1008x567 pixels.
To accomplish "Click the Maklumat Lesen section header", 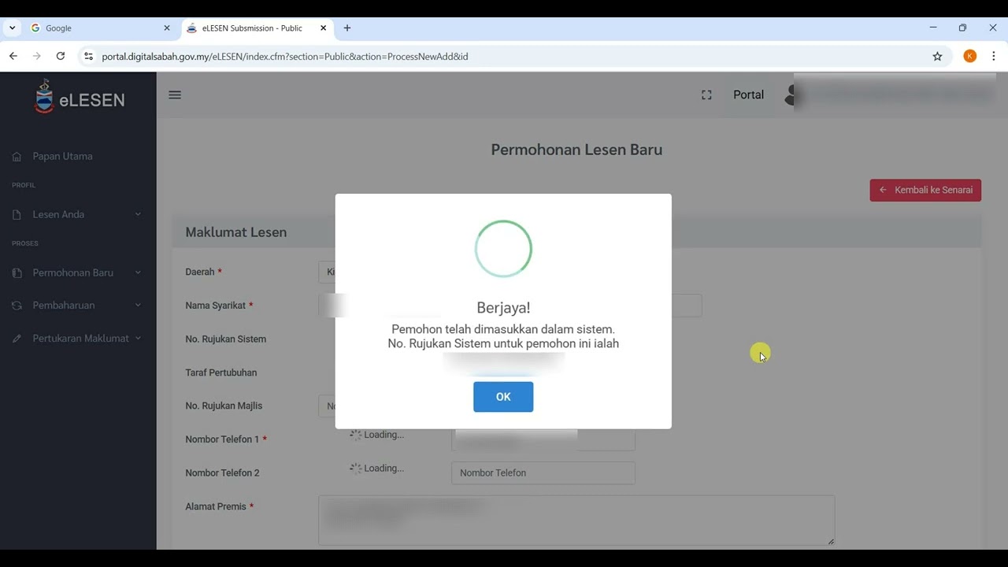I will [236, 232].
